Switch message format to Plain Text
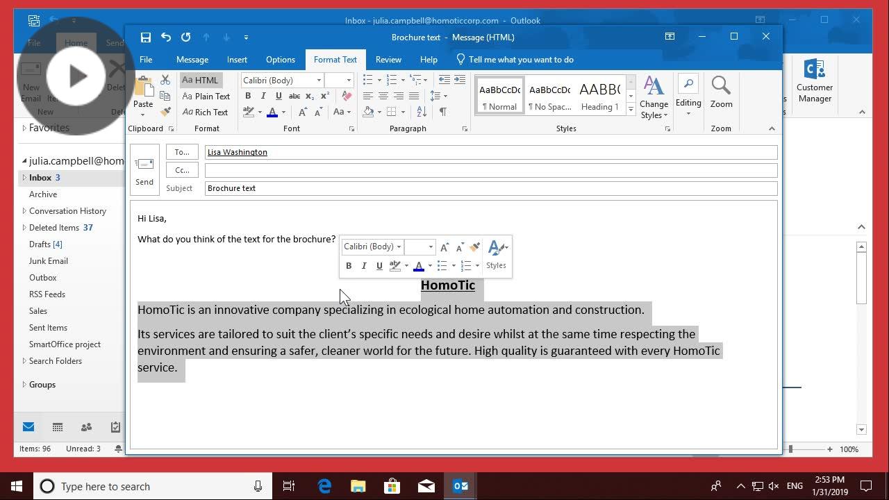This screenshot has width=889, height=500. click(x=206, y=97)
